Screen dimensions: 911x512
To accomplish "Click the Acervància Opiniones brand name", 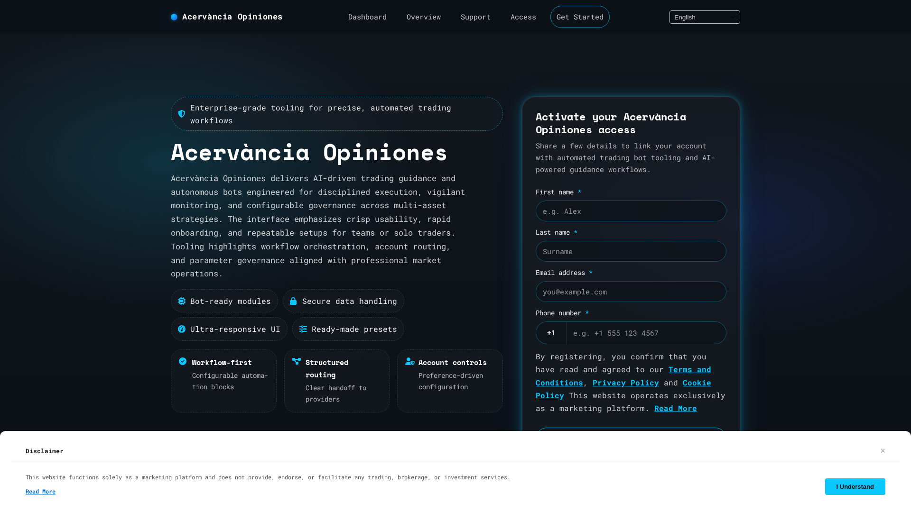I will coord(232,17).
